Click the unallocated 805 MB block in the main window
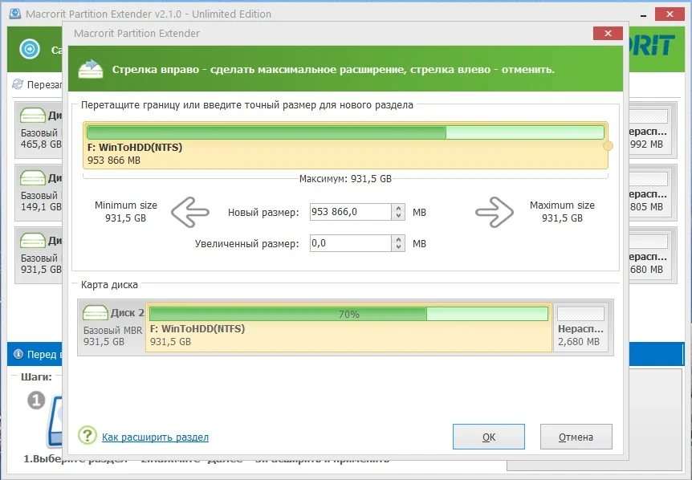The image size is (692, 480). pos(649,193)
